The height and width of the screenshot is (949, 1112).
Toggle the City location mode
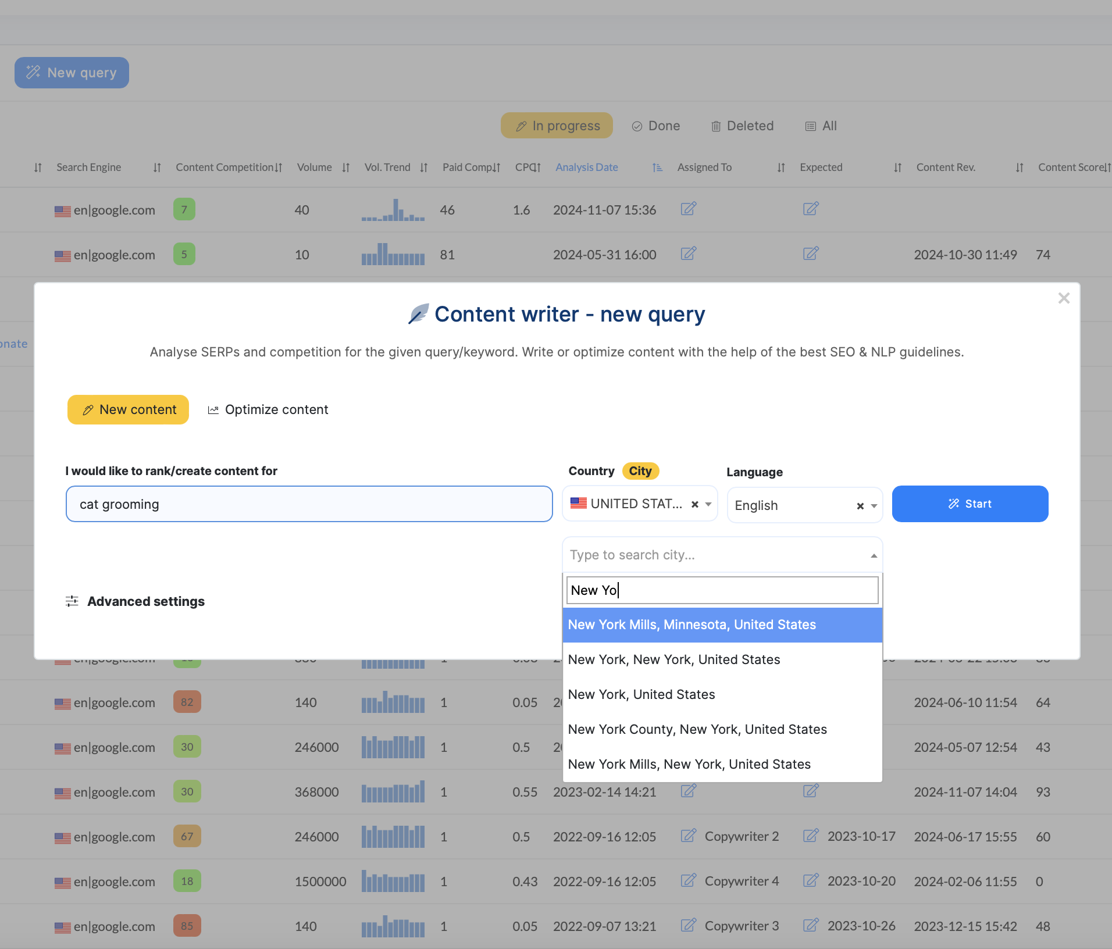point(640,471)
